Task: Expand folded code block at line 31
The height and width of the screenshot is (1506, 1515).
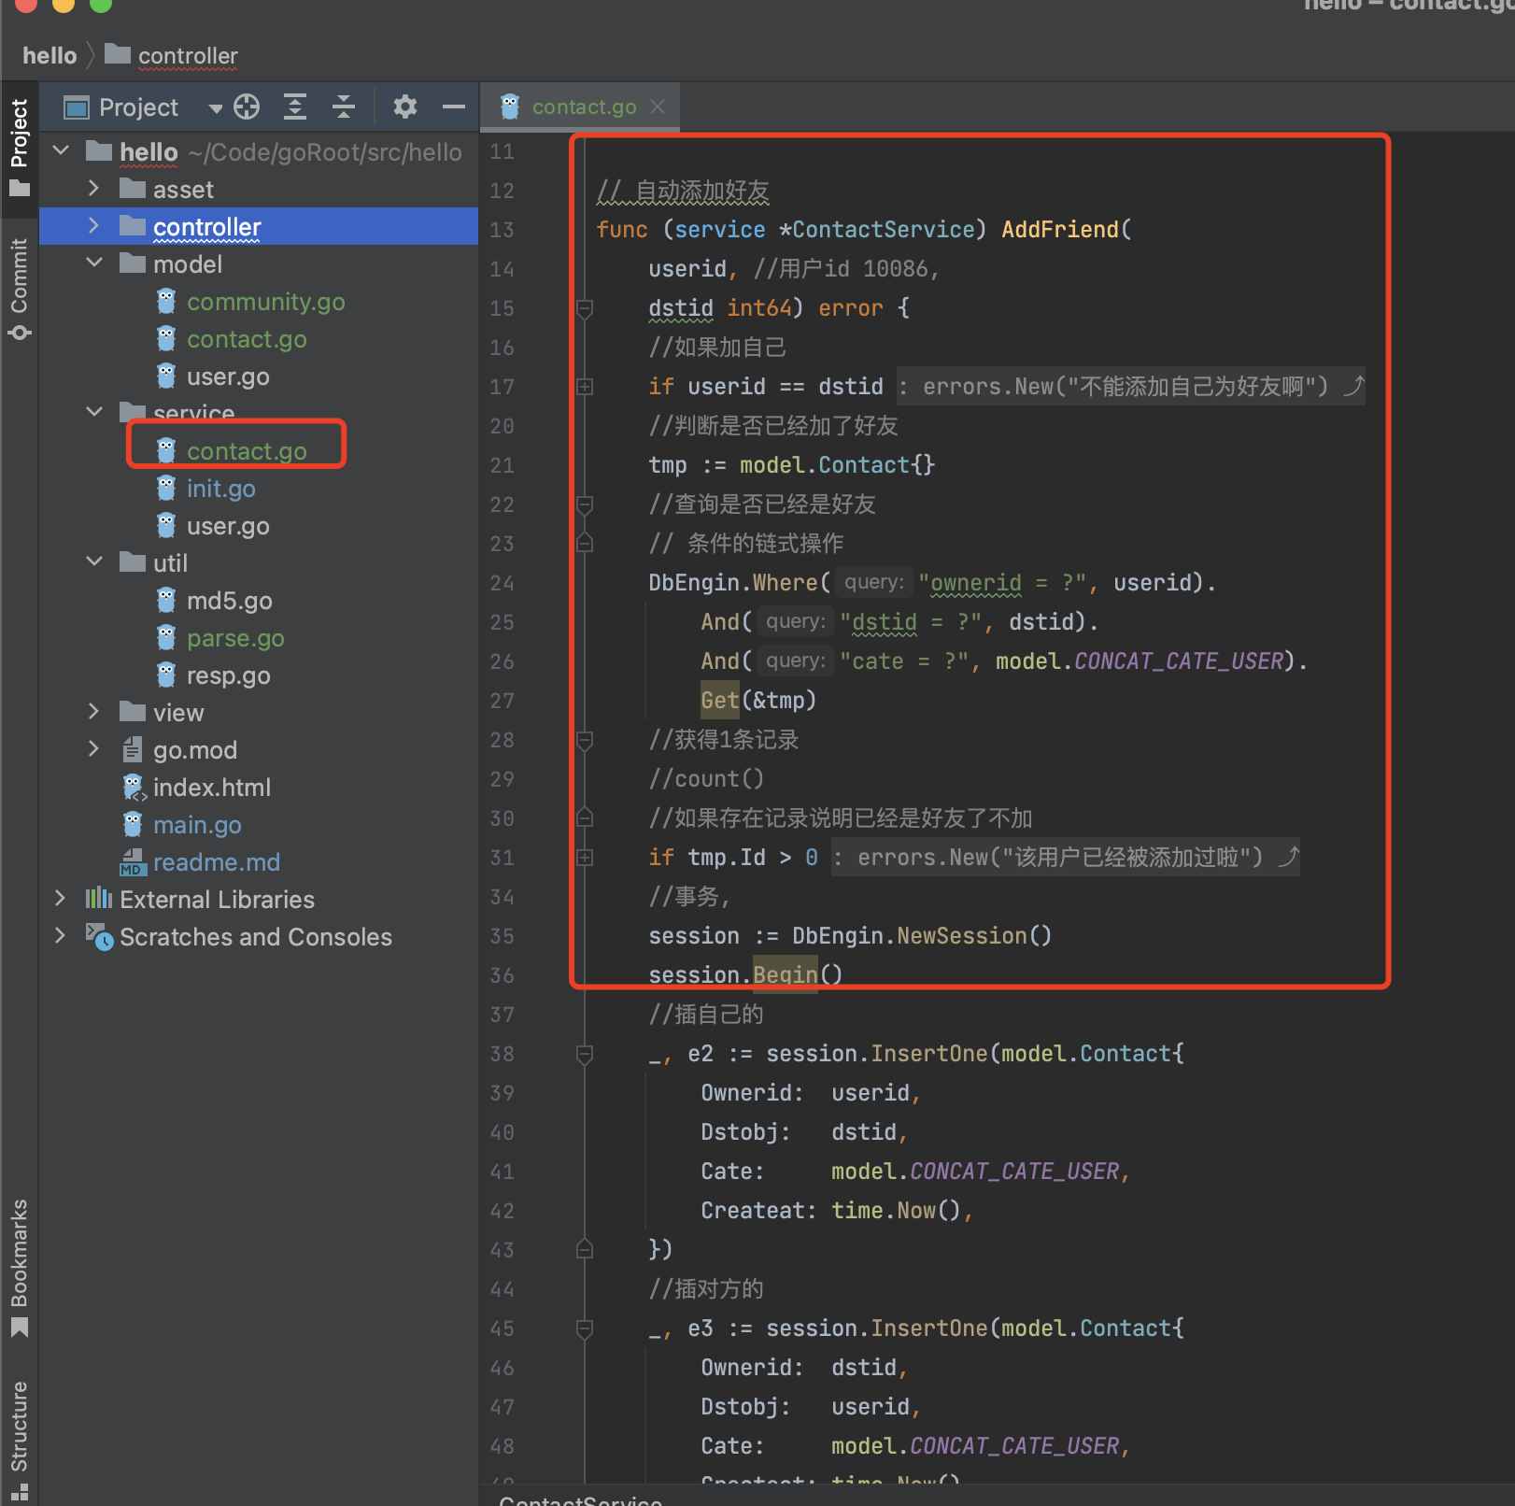Action: pos(585,858)
